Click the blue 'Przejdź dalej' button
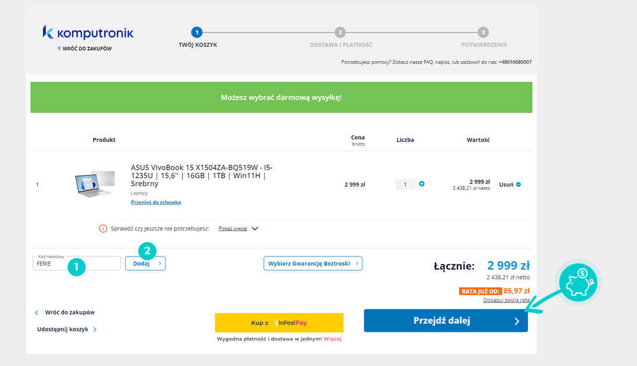This screenshot has width=637, height=366. [446, 320]
